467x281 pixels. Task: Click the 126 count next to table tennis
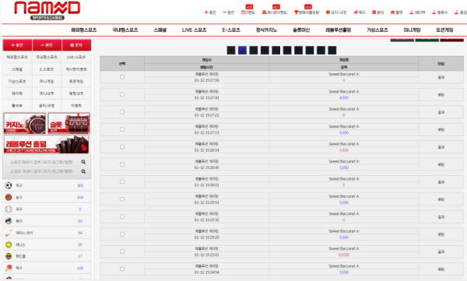coord(80,268)
